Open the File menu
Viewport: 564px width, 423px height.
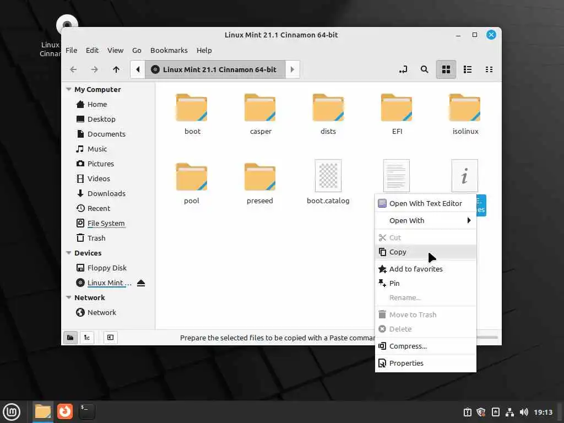[71, 50]
